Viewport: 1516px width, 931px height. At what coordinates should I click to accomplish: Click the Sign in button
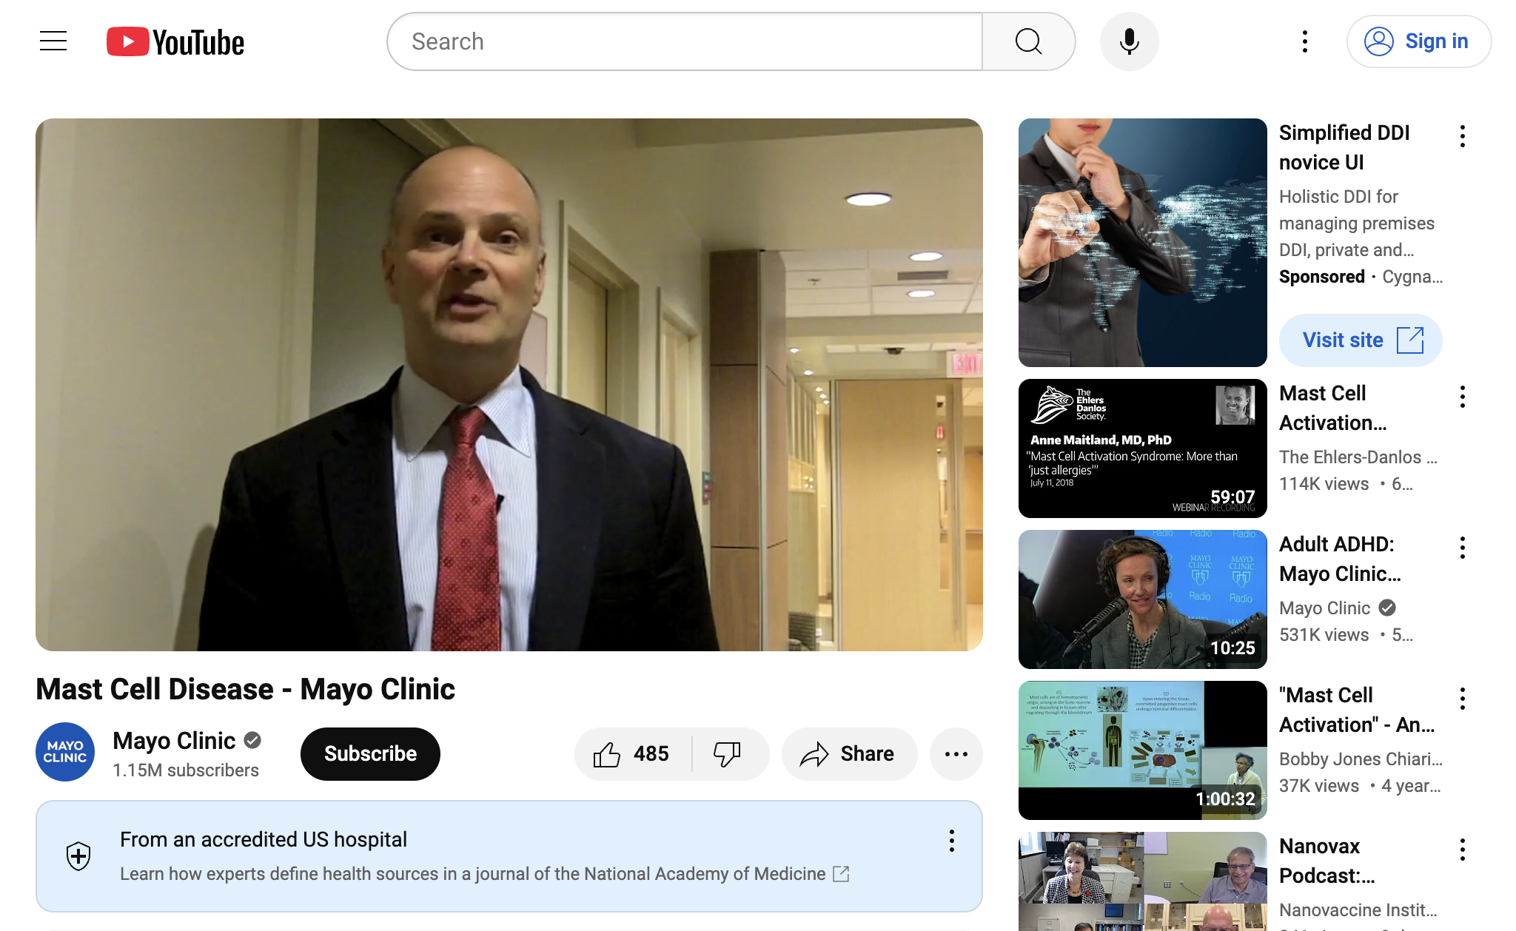(x=1418, y=41)
